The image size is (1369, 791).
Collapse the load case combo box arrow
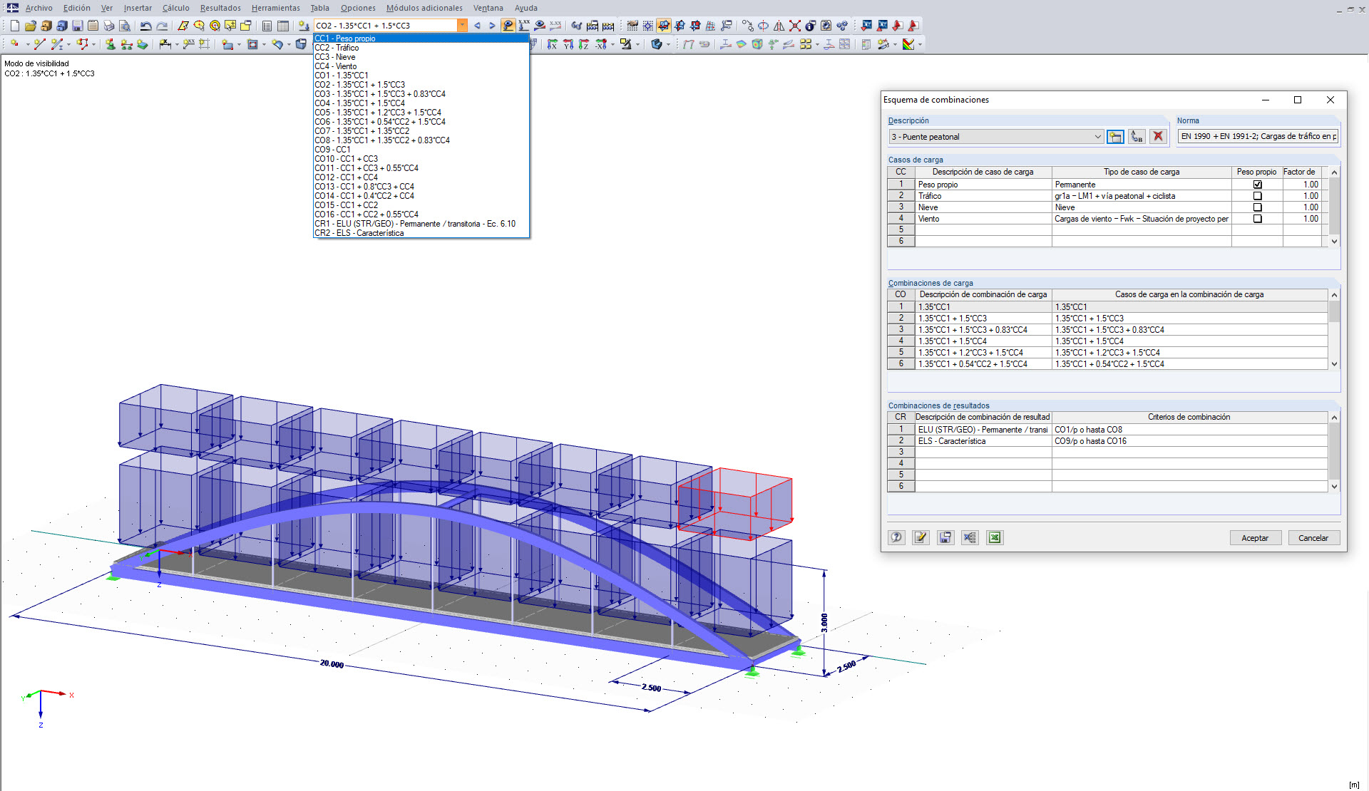click(x=462, y=26)
